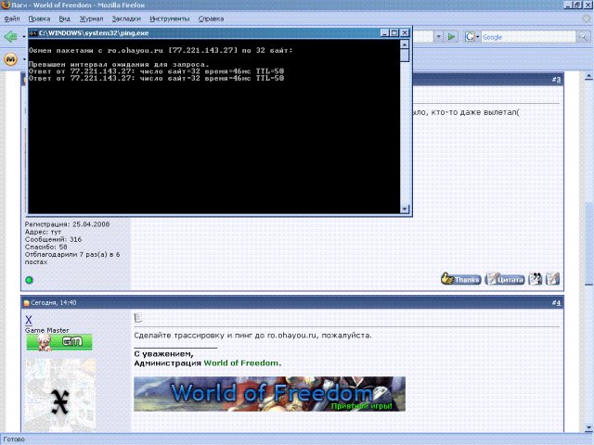Close the ping.exe console window
This screenshot has width=594, height=445.
point(405,33)
